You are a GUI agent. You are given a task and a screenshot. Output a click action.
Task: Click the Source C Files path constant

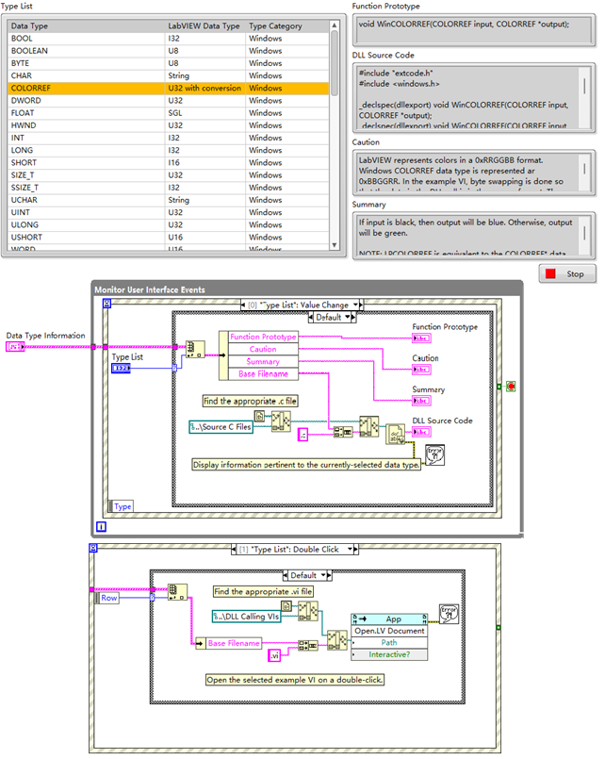pyautogui.click(x=221, y=427)
